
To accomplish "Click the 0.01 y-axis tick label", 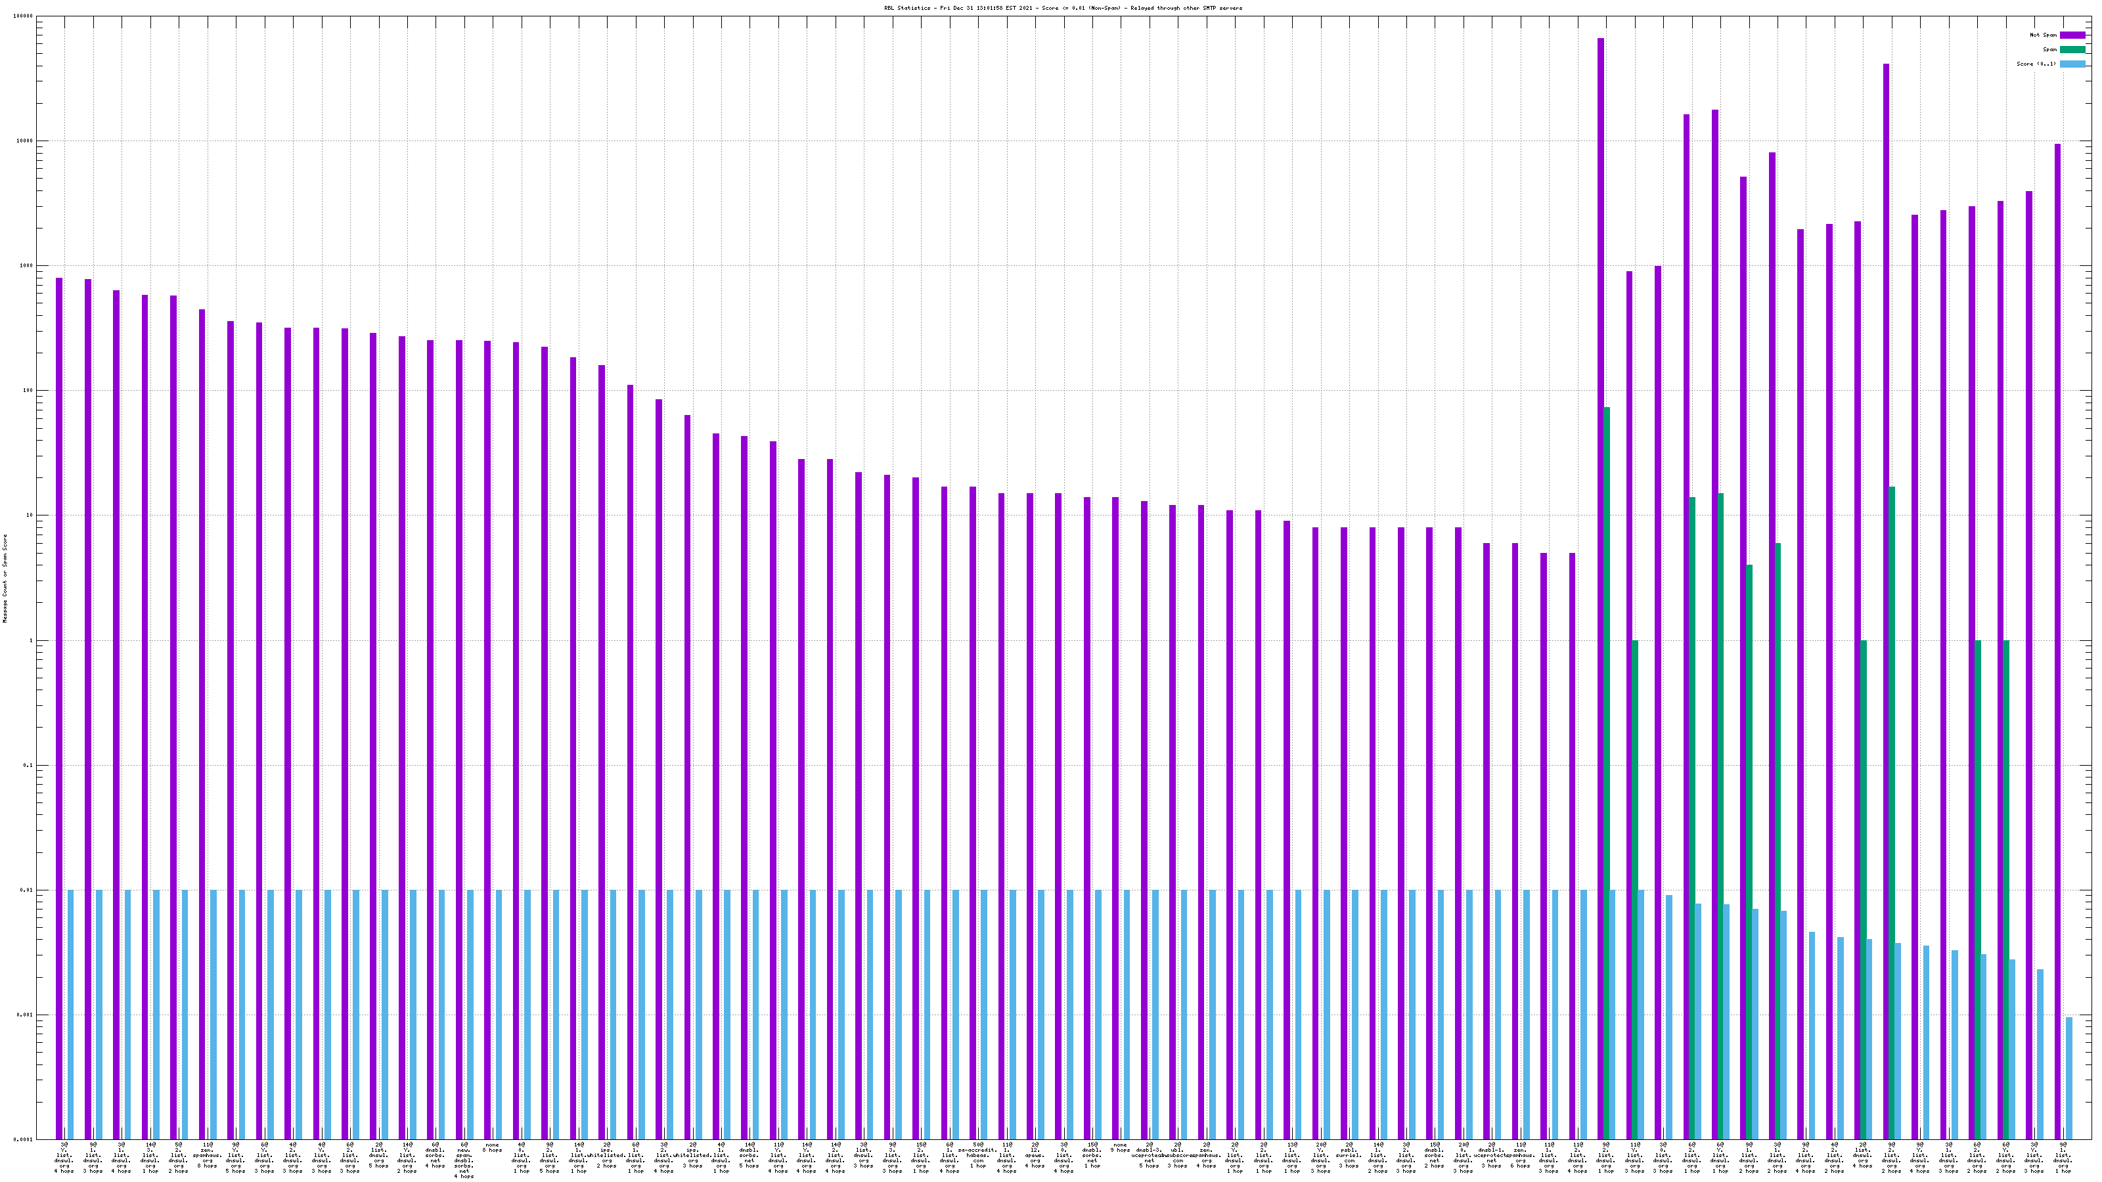I will 27,891.
